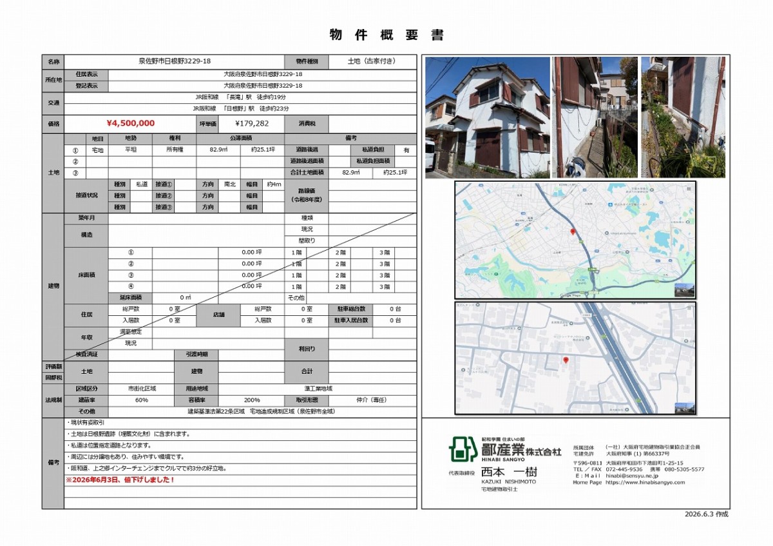Click the road type cell 私道
Image resolution: width=773 pixels, height=546 pixels.
point(142,184)
